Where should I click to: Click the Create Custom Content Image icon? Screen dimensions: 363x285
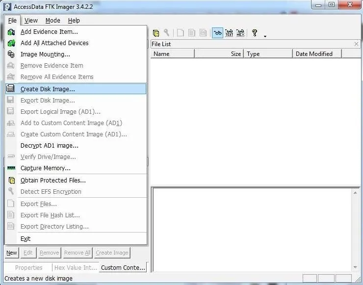[x=11, y=134]
